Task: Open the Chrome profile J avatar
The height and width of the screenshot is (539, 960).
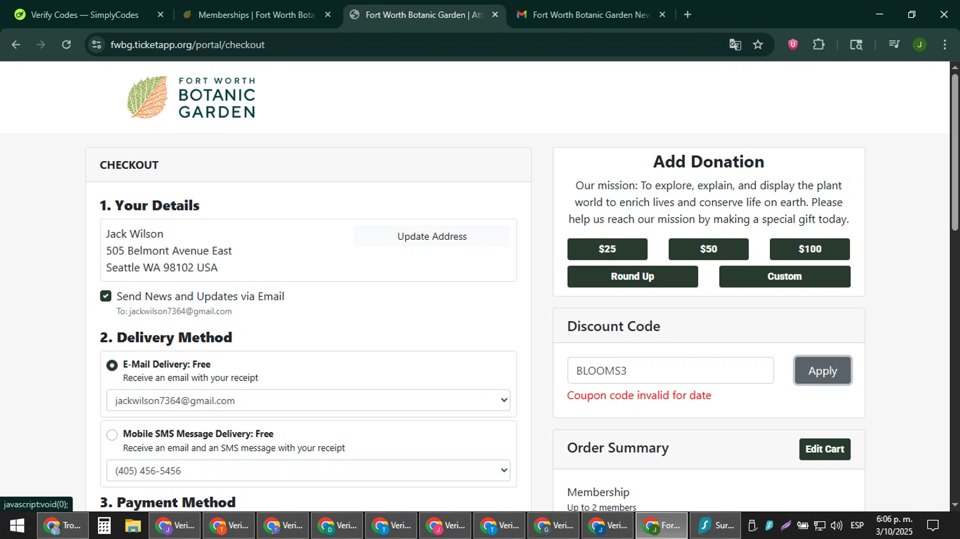Action: [x=920, y=45]
